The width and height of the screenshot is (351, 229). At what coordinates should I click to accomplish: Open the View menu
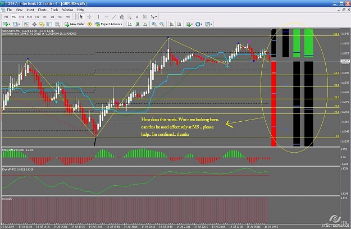[19, 10]
